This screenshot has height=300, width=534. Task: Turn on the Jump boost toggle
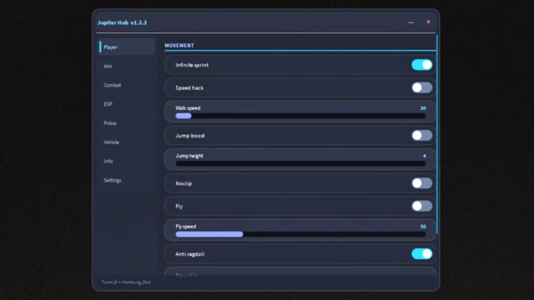pos(422,135)
